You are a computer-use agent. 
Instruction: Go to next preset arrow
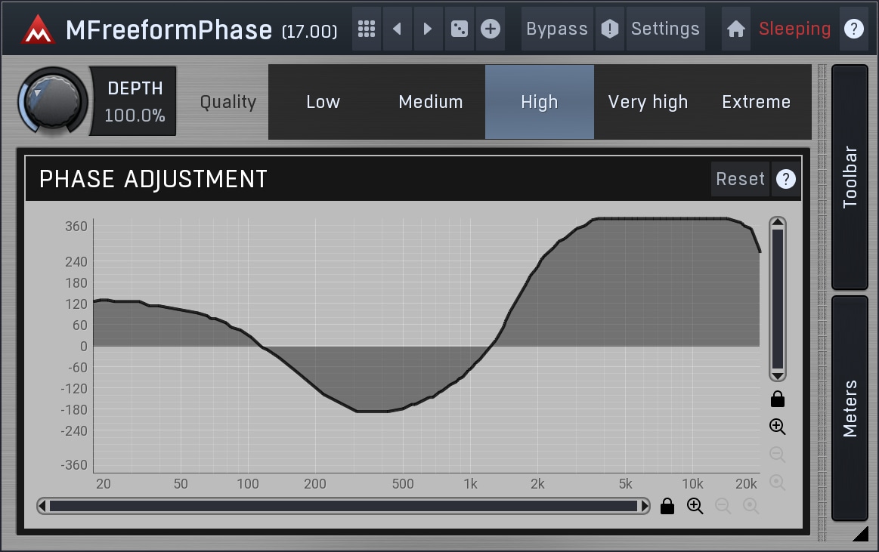coord(428,29)
